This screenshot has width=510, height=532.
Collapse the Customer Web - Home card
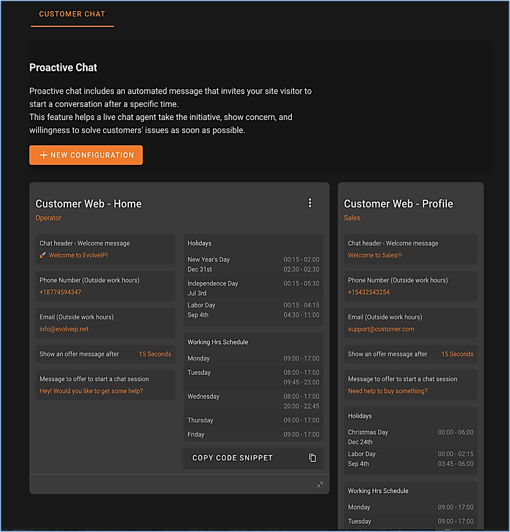point(320,484)
